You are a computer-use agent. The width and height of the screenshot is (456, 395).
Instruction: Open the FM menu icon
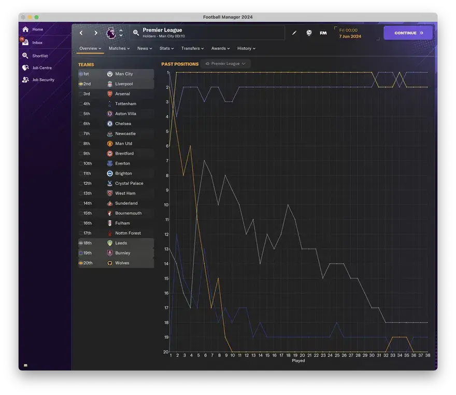tap(323, 33)
